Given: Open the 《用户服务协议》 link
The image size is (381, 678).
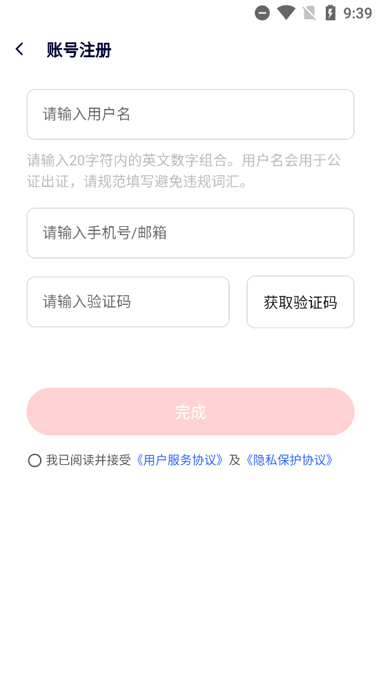Looking at the screenshot, I should click(x=179, y=460).
